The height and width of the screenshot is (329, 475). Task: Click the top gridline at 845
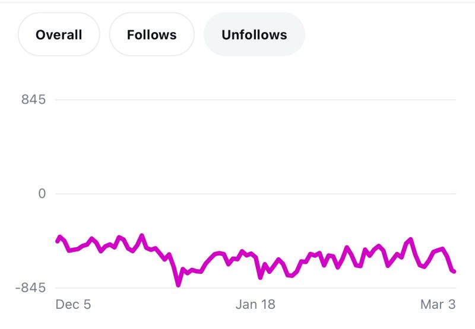click(x=255, y=100)
